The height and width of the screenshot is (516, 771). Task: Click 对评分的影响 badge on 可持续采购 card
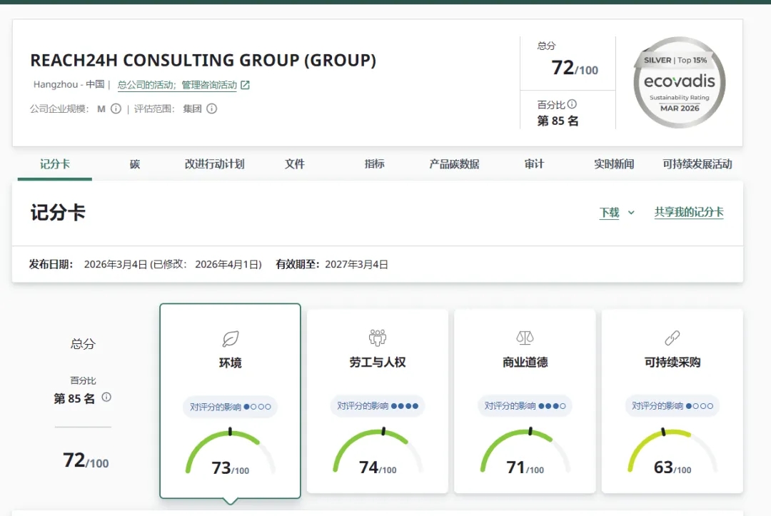pyautogui.click(x=672, y=406)
